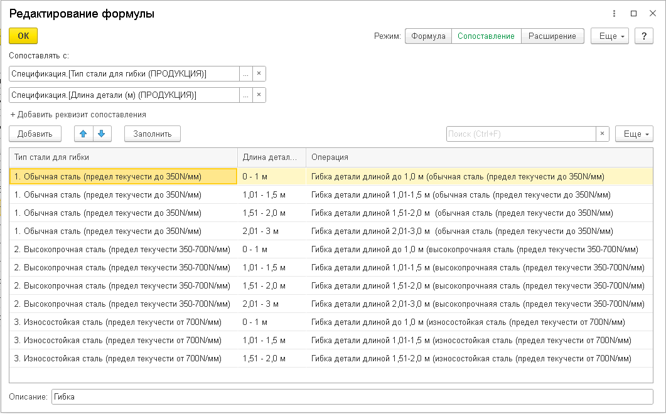Open the help question mark button
The width and height of the screenshot is (666, 414).
click(643, 36)
